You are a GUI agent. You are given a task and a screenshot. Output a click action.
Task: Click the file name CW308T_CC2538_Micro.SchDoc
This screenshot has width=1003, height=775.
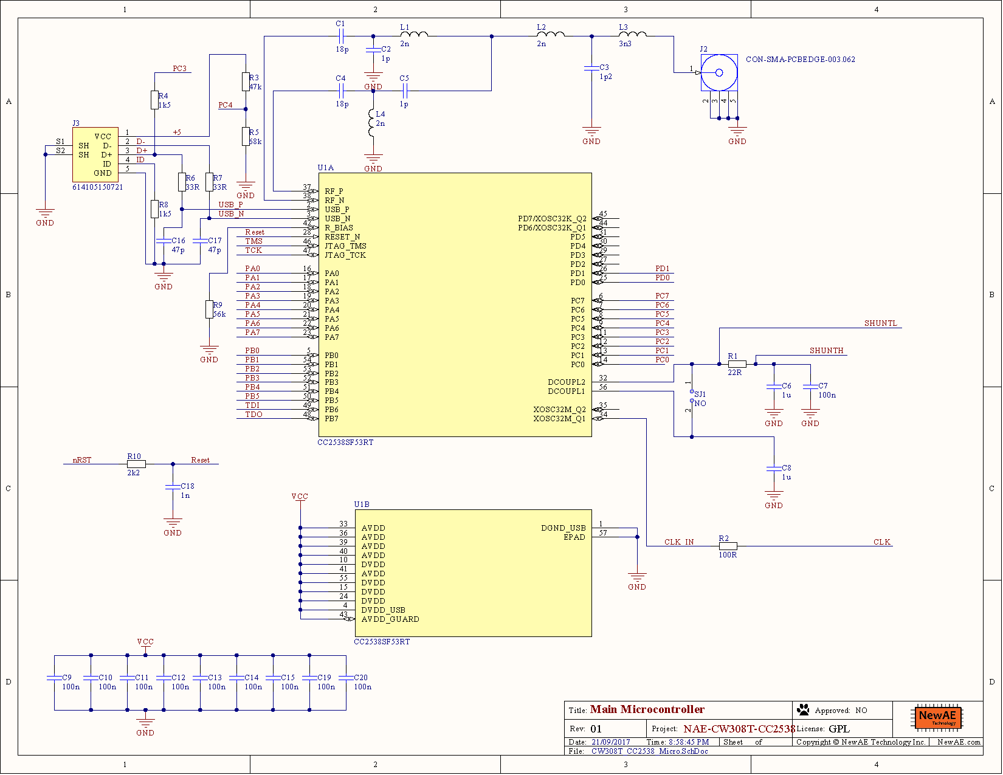click(650, 751)
